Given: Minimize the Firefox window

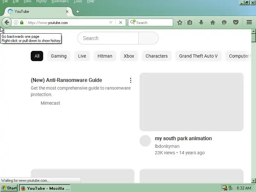Looking at the screenshot, I should (242, 3).
